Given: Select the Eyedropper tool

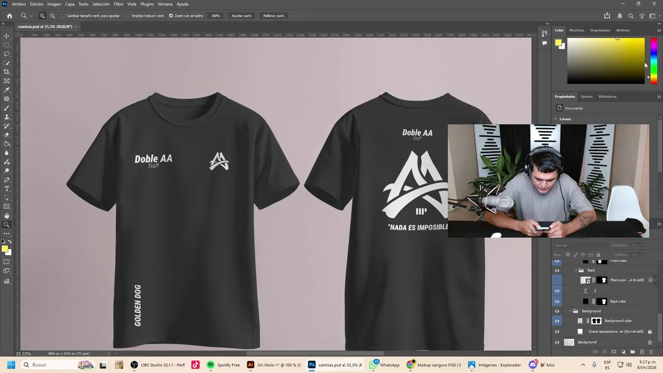Looking at the screenshot, I should click(x=7, y=90).
